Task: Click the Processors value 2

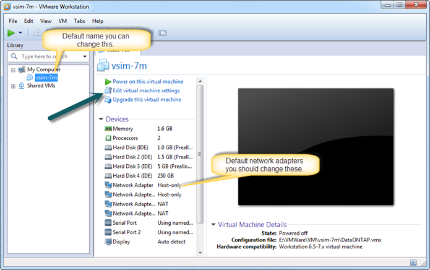Action: pyautogui.click(x=159, y=138)
